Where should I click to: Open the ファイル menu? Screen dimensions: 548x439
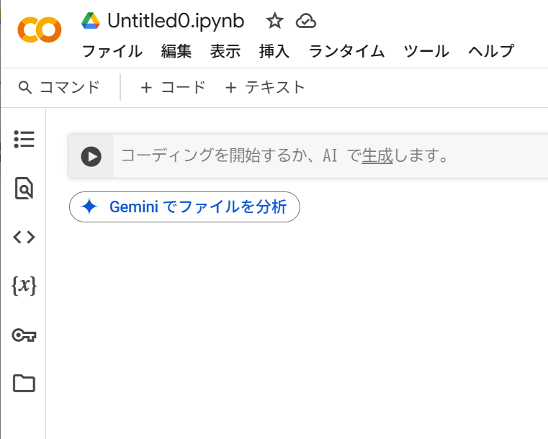coord(112,51)
